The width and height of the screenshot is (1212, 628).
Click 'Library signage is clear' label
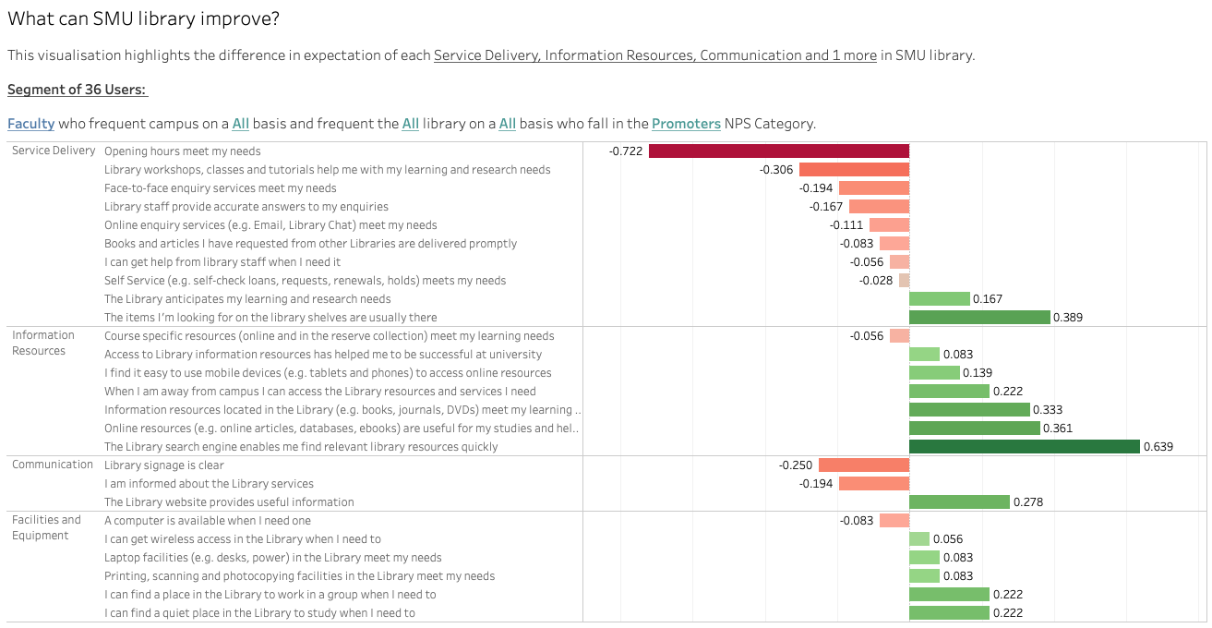coord(164,465)
